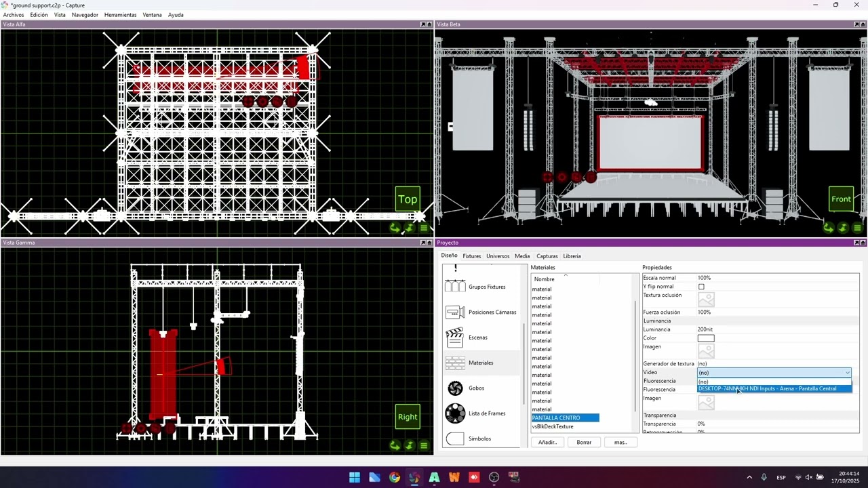Switch to the Diseño tab
868x488 pixels.
(449, 256)
